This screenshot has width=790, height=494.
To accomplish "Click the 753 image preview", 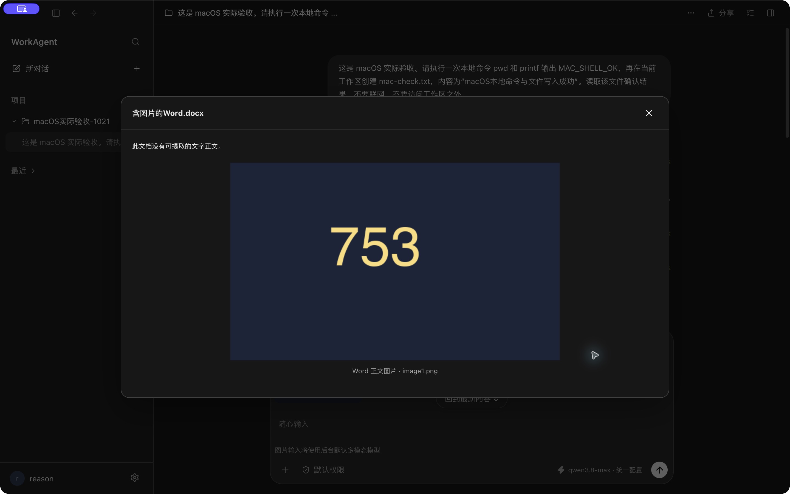I will pos(395,261).
